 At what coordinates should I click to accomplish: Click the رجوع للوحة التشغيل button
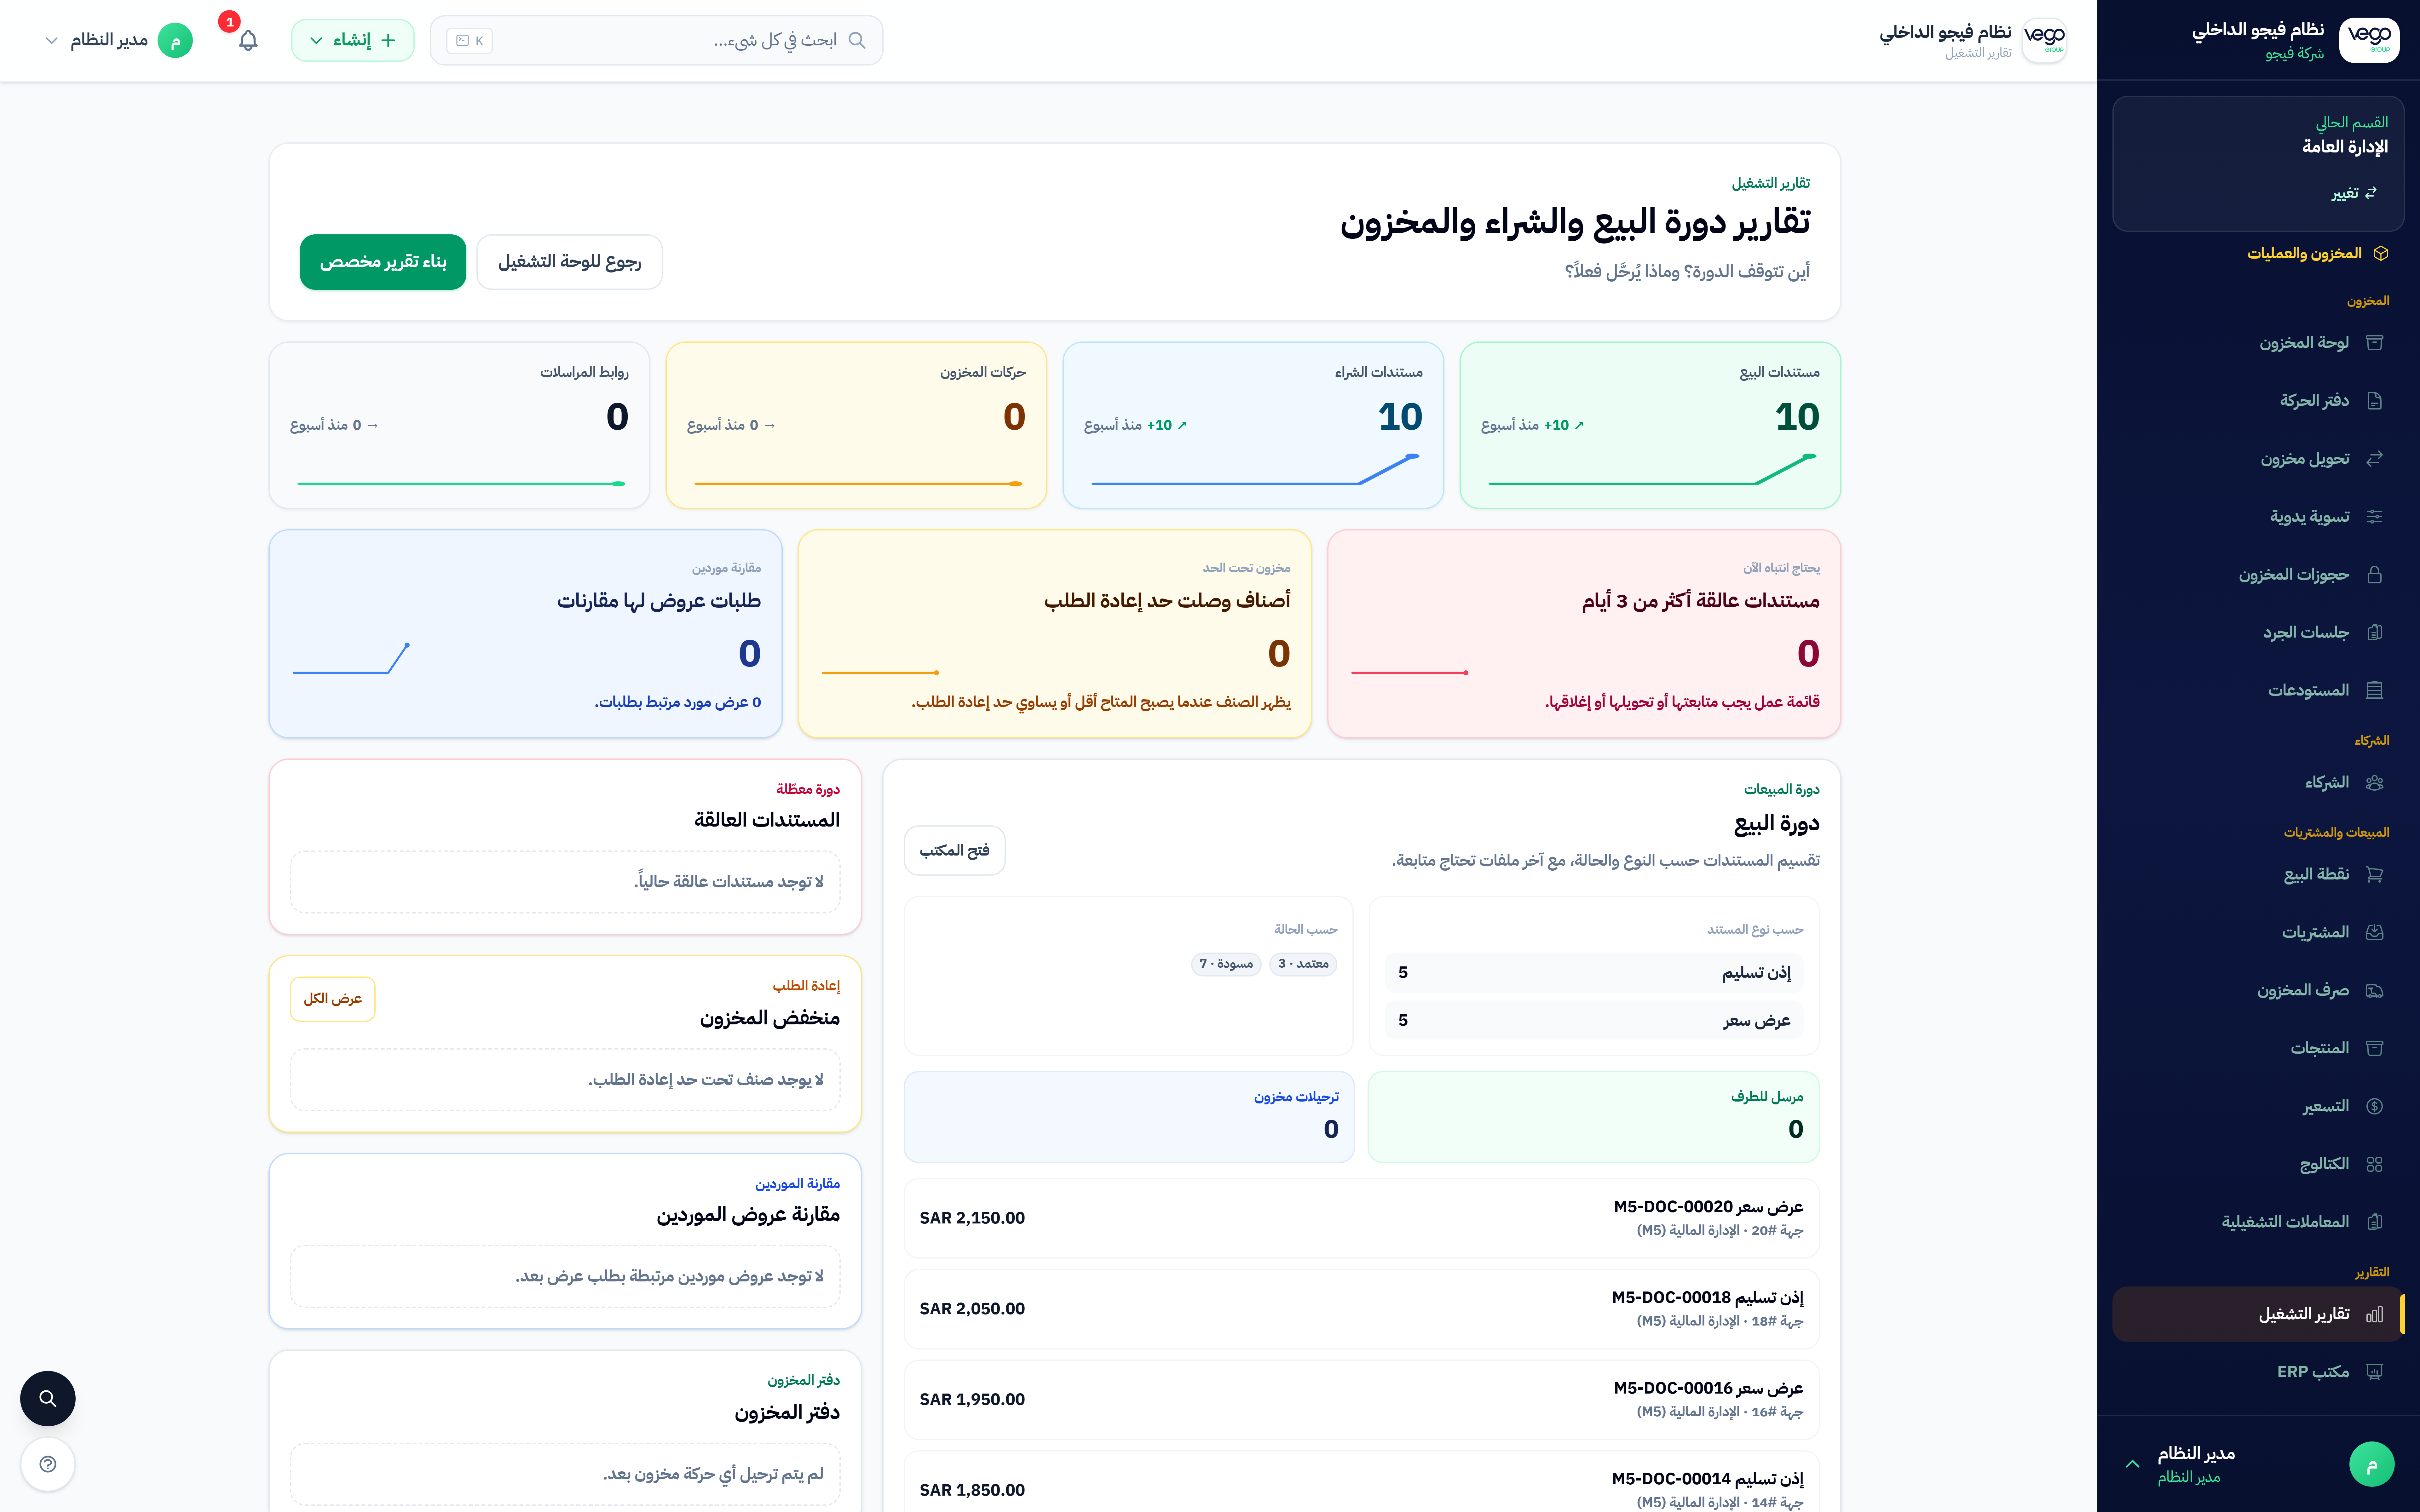tap(569, 262)
